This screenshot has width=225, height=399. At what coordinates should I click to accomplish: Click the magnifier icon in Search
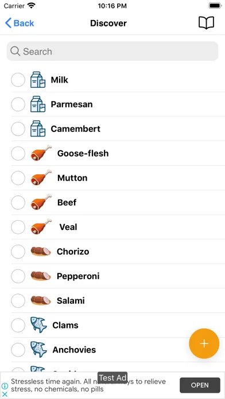click(x=15, y=52)
